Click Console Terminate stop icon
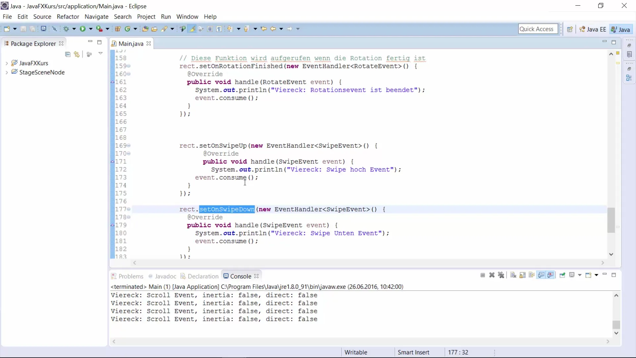 (x=483, y=275)
